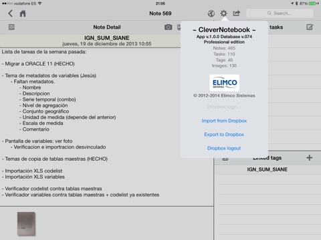Tap line 'Temas de copia de tablas maestras'

pos(55,159)
